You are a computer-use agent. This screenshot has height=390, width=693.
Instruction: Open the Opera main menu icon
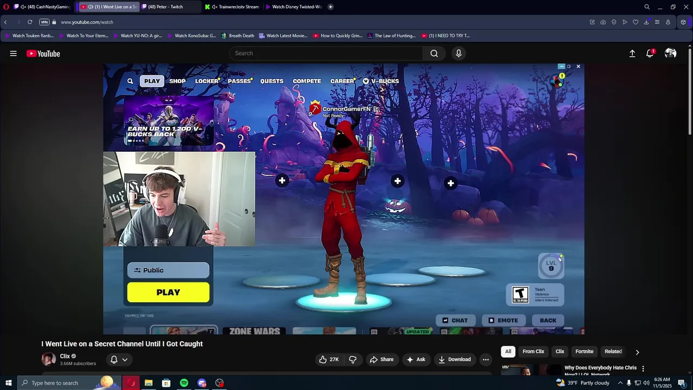point(6,7)
